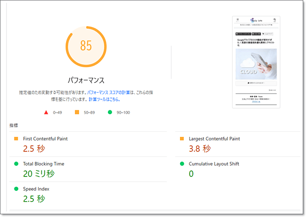This screenshot has width=306, height=217.
Task: Click the orange square beside First Contentful Paint
Action: click(16, 139)
